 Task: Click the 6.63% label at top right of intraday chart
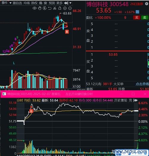pyautogui.click(x=143, y=103)
